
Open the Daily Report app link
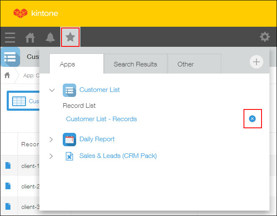pyautogui.click(x=97, y=139)
